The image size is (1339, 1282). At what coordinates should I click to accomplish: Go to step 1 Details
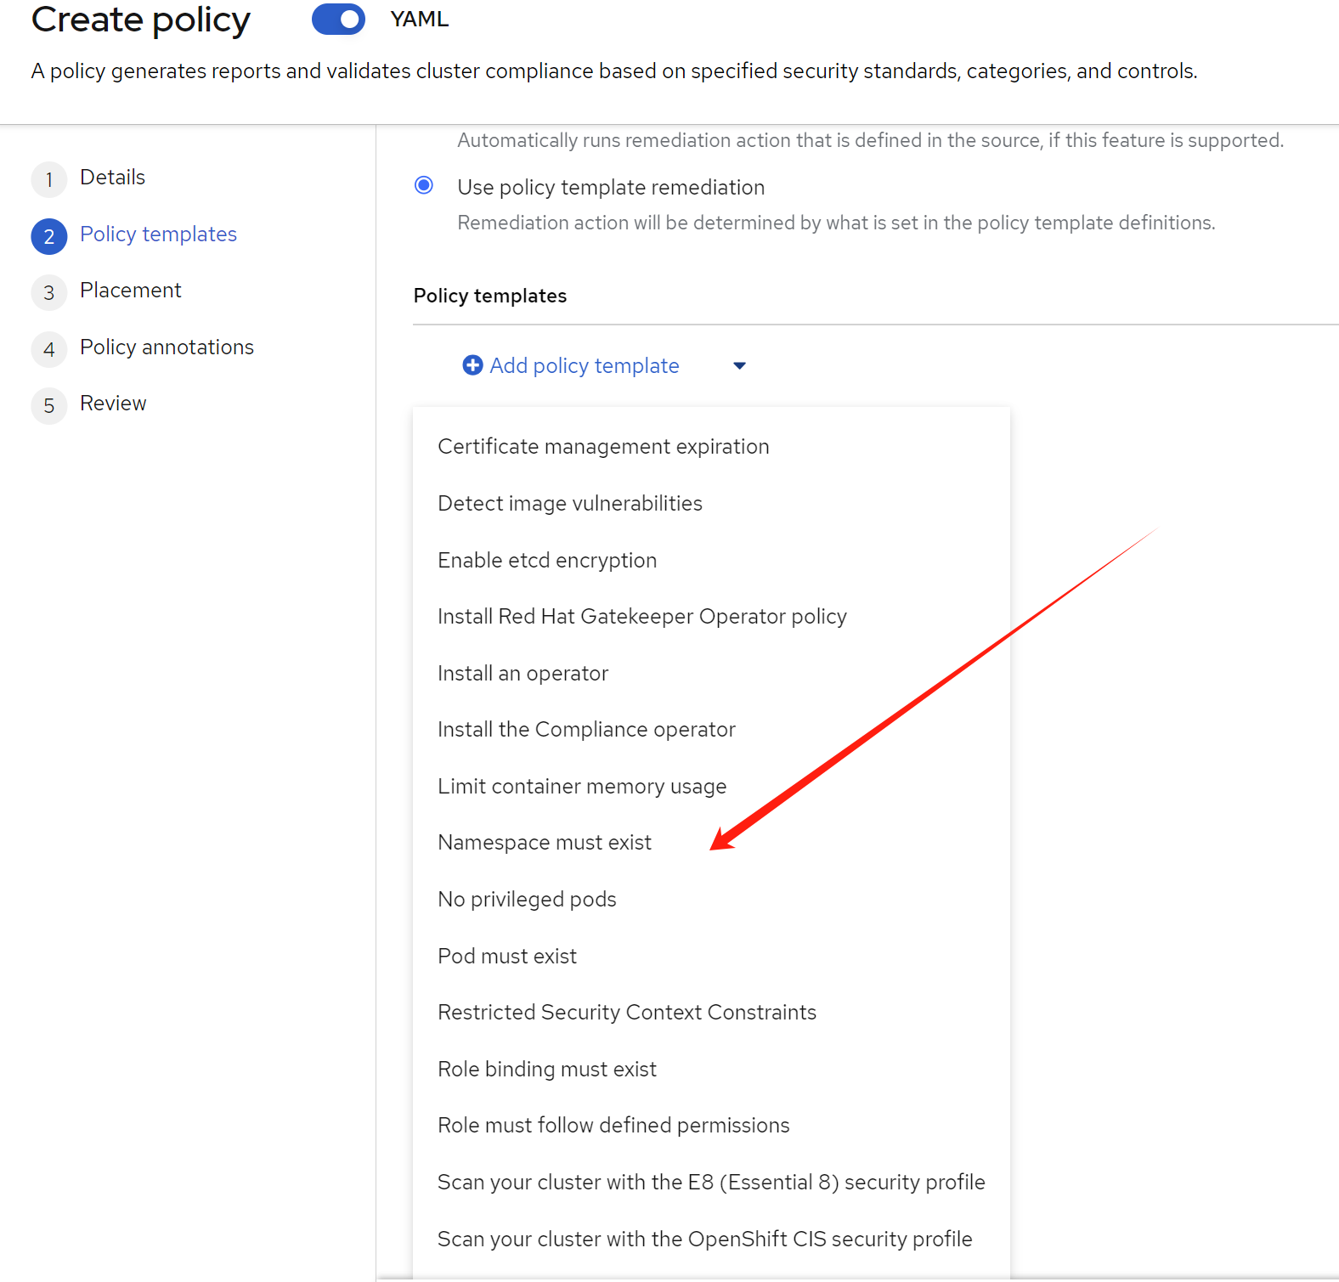coord(112,178)
